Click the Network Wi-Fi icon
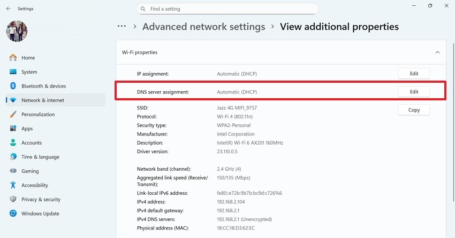The width and height of the screenshot is (455, 238). 13,100
